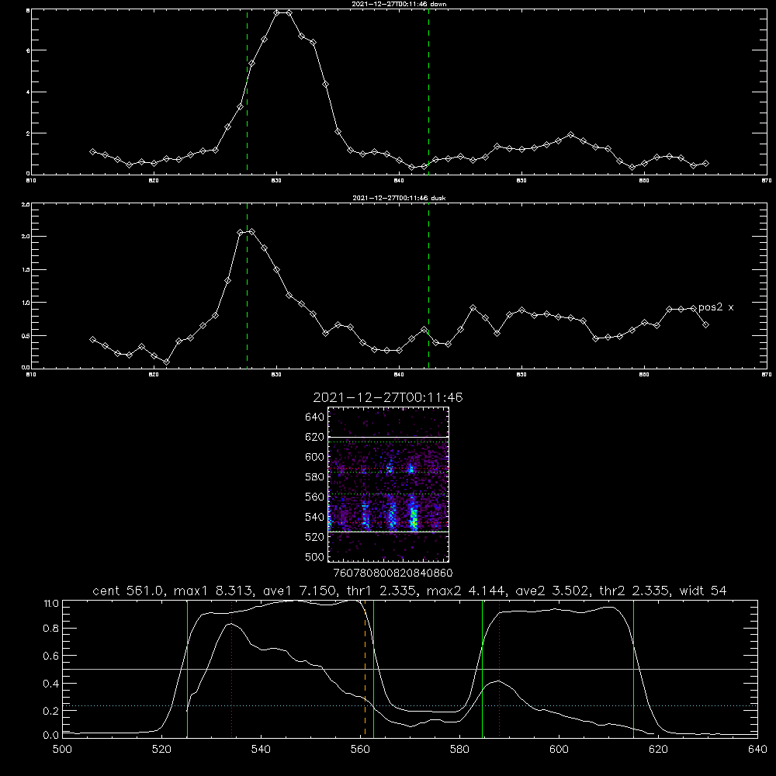
Task: Click the red dotted line near 534
Action: click(x=231, y=668)
